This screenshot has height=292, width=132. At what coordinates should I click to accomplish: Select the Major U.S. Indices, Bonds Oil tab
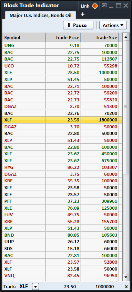(41, 15)
